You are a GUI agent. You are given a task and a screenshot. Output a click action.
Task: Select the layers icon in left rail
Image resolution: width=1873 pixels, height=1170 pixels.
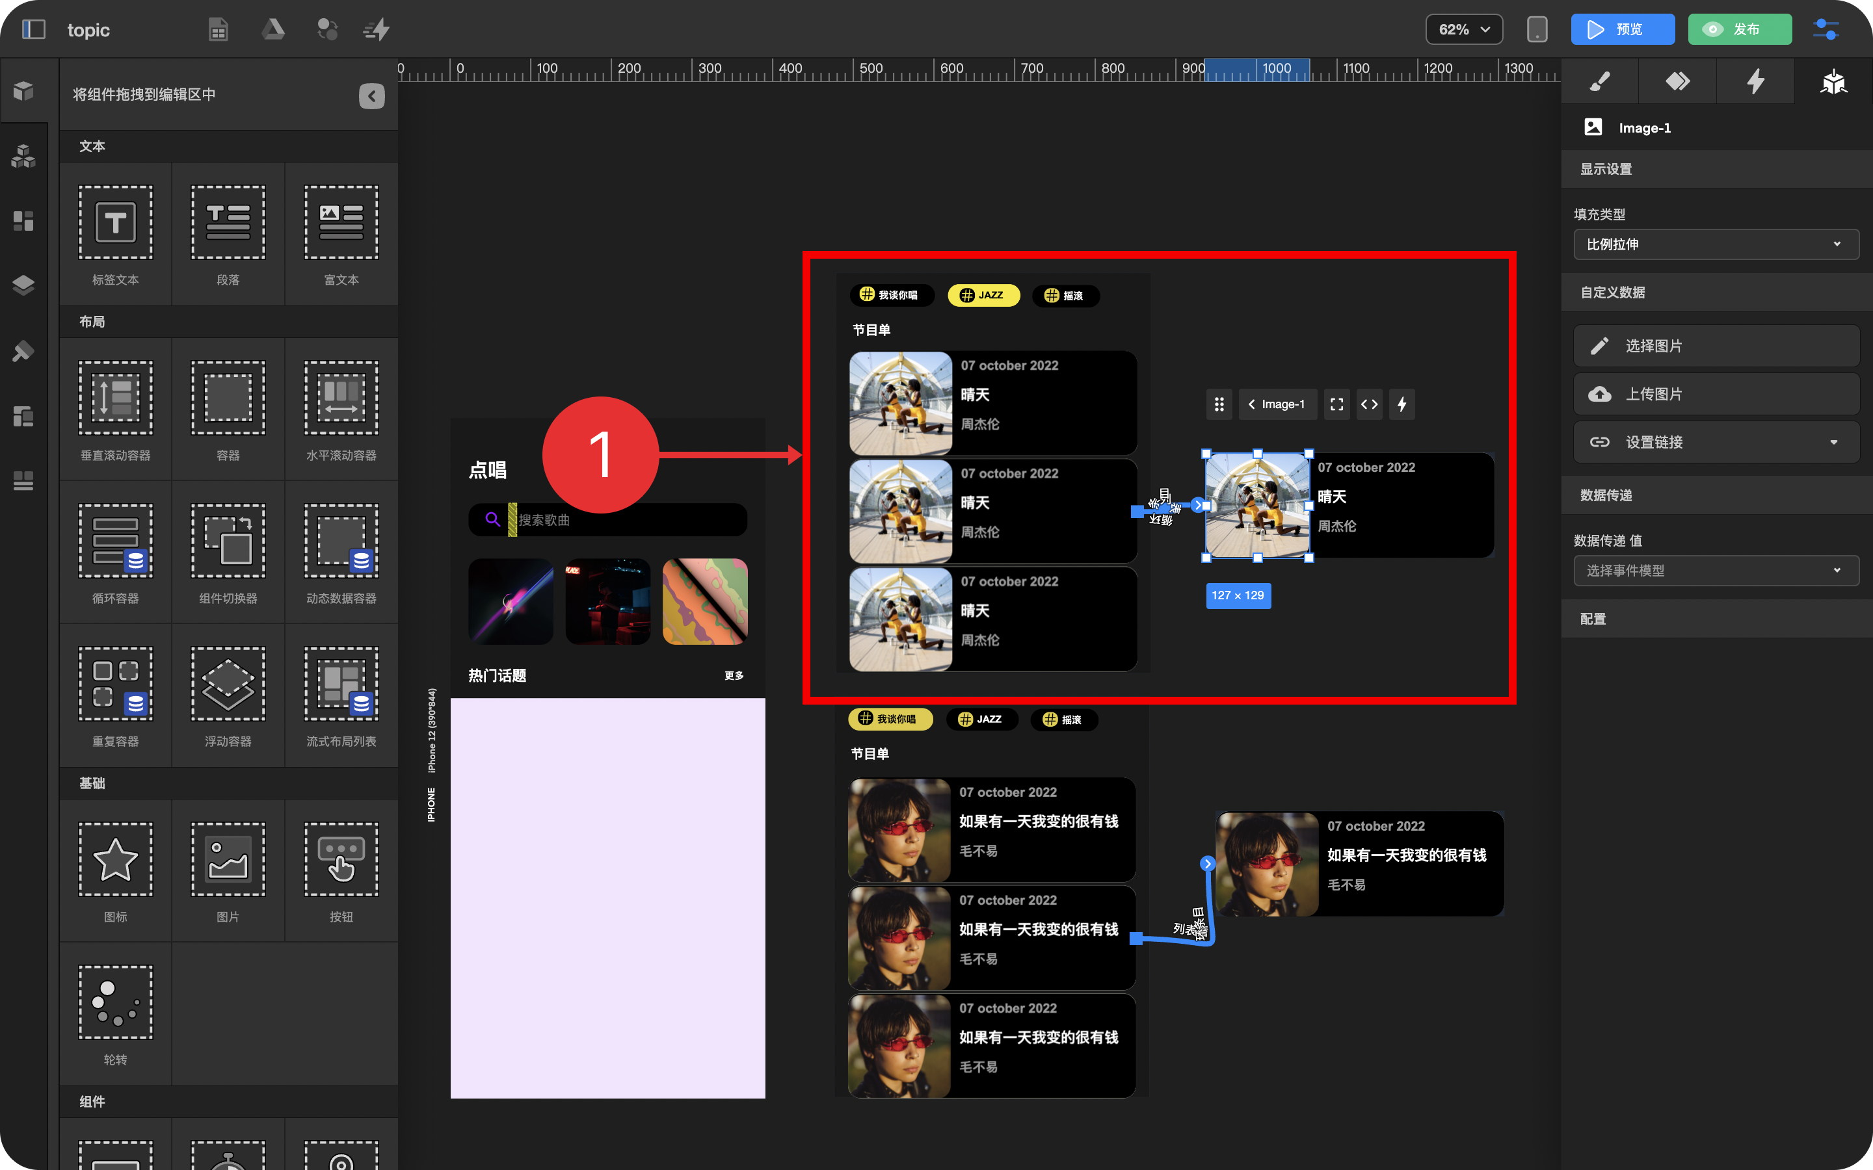23,285
